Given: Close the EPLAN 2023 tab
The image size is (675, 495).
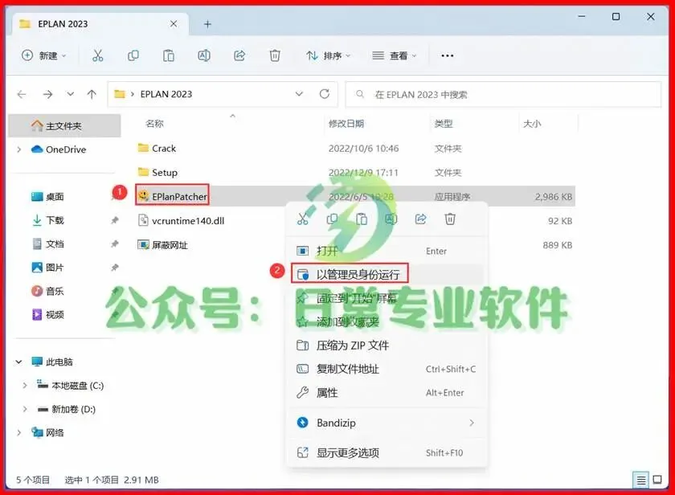Looking at the screenshot, I should 174,23.
